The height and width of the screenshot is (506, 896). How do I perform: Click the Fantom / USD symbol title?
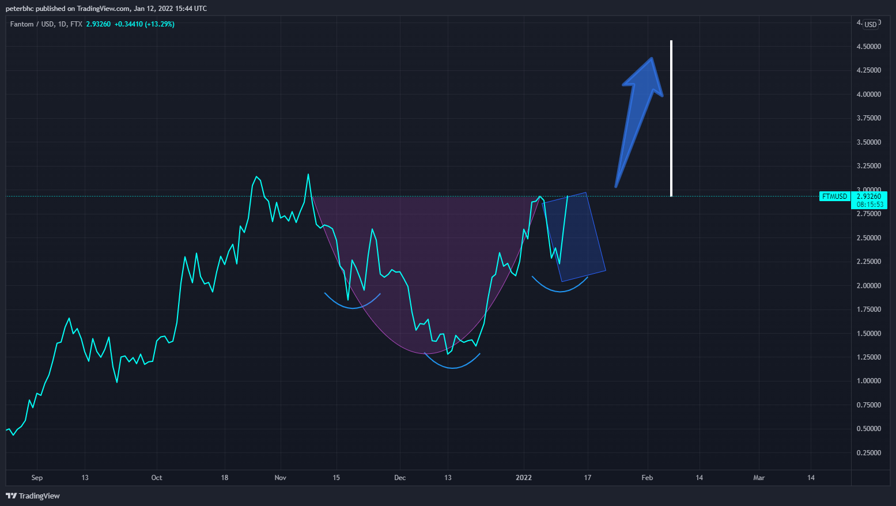[32, 24]
